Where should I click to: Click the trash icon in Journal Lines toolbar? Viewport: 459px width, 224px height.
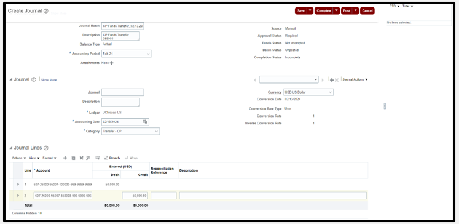[x=74, y=158]
